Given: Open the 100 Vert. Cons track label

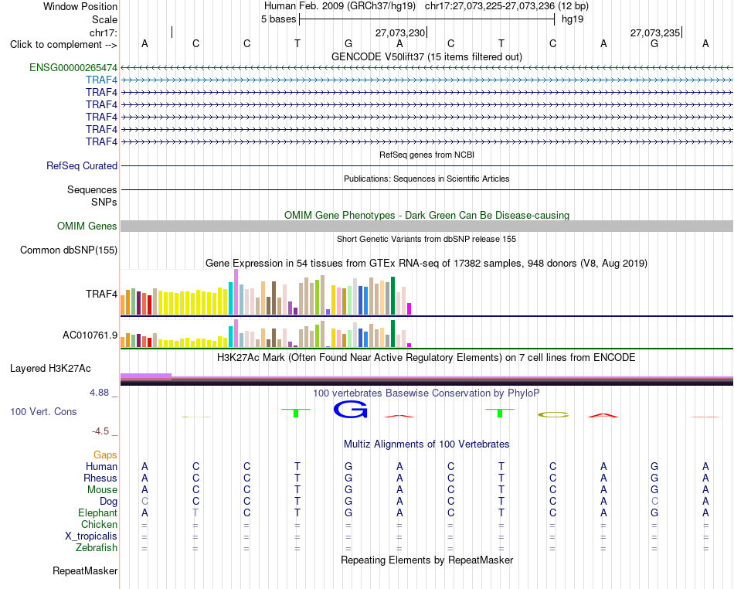Looking at the screenshot, I should click(43, 411).
